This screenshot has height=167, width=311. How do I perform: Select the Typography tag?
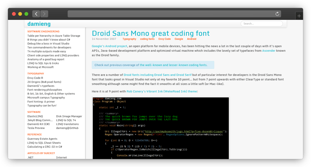129,39
